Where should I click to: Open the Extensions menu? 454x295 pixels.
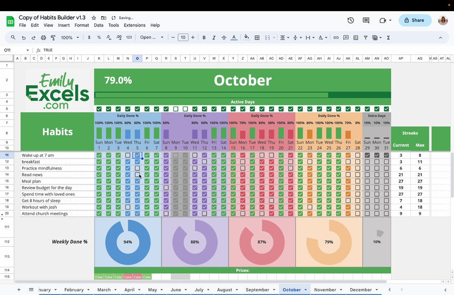pos(135,25)
